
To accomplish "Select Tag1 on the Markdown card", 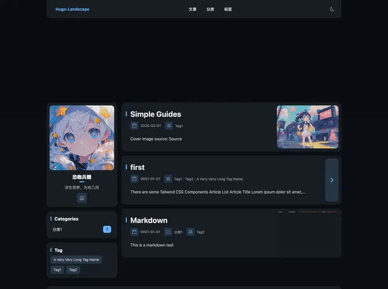I will [200, 232].
